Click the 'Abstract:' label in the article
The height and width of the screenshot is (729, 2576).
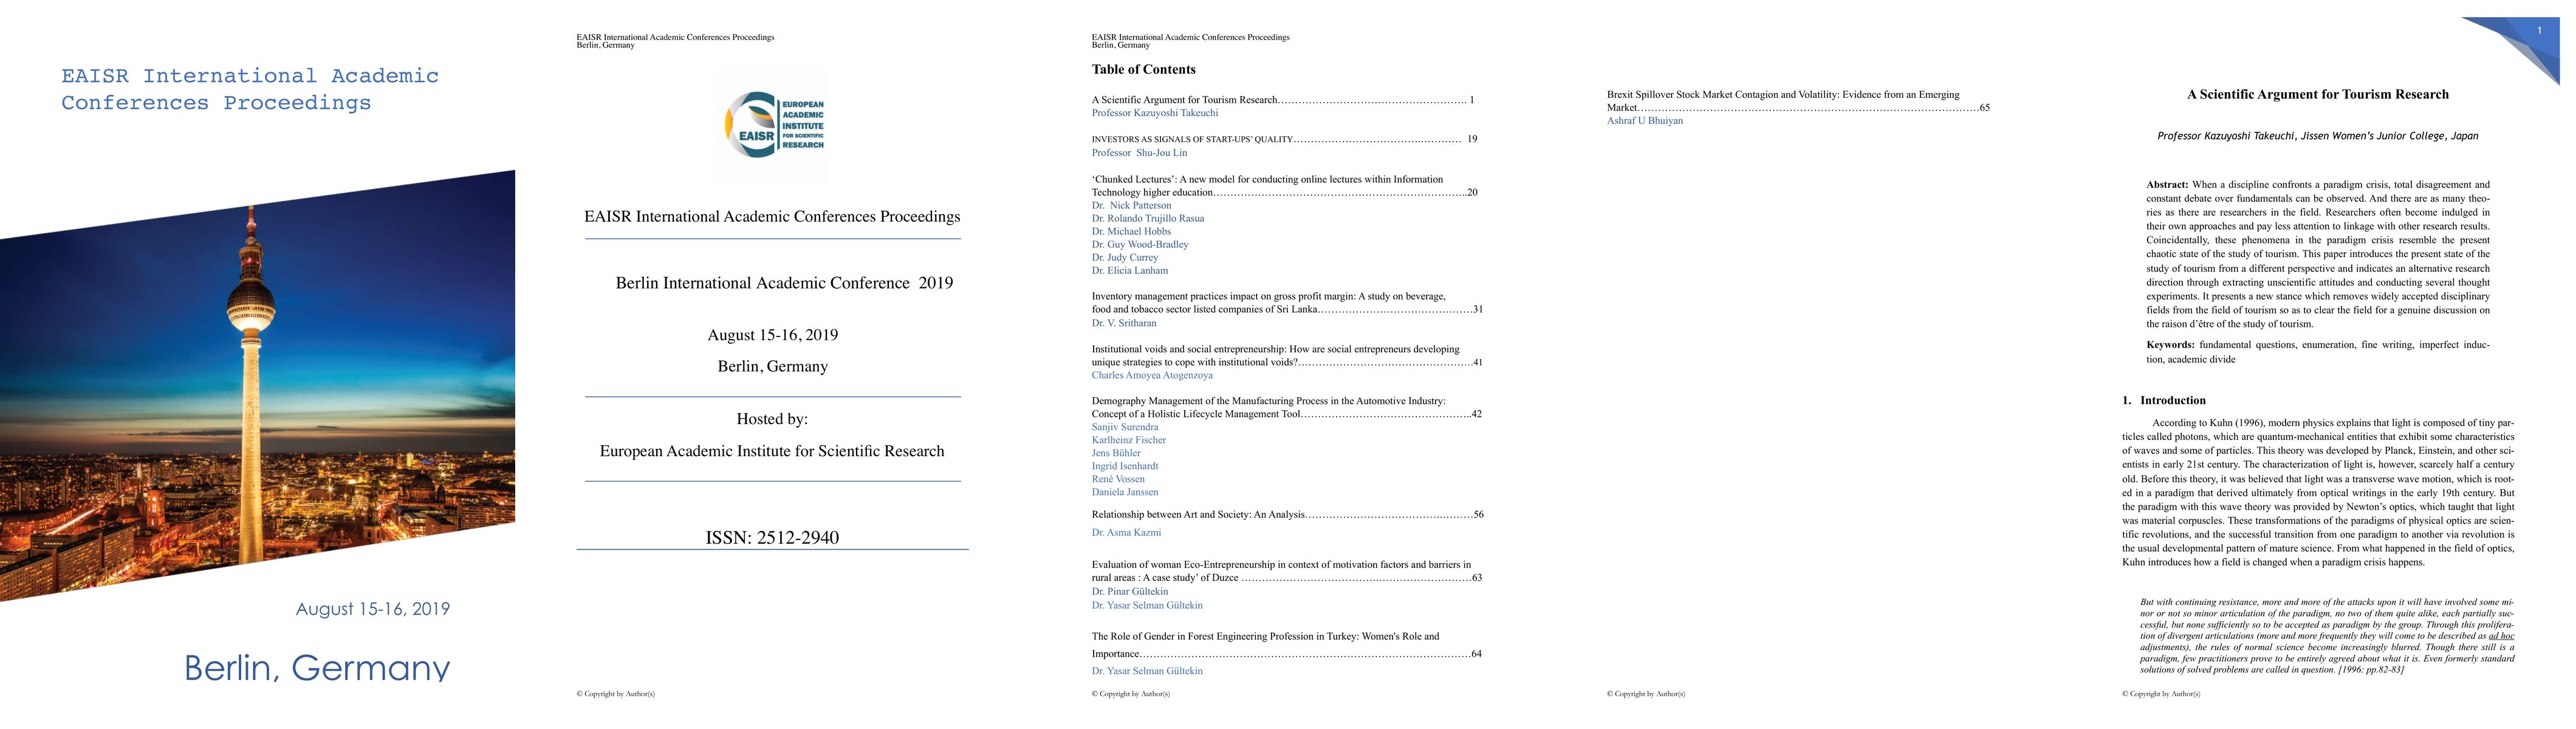coord(2167,185)
